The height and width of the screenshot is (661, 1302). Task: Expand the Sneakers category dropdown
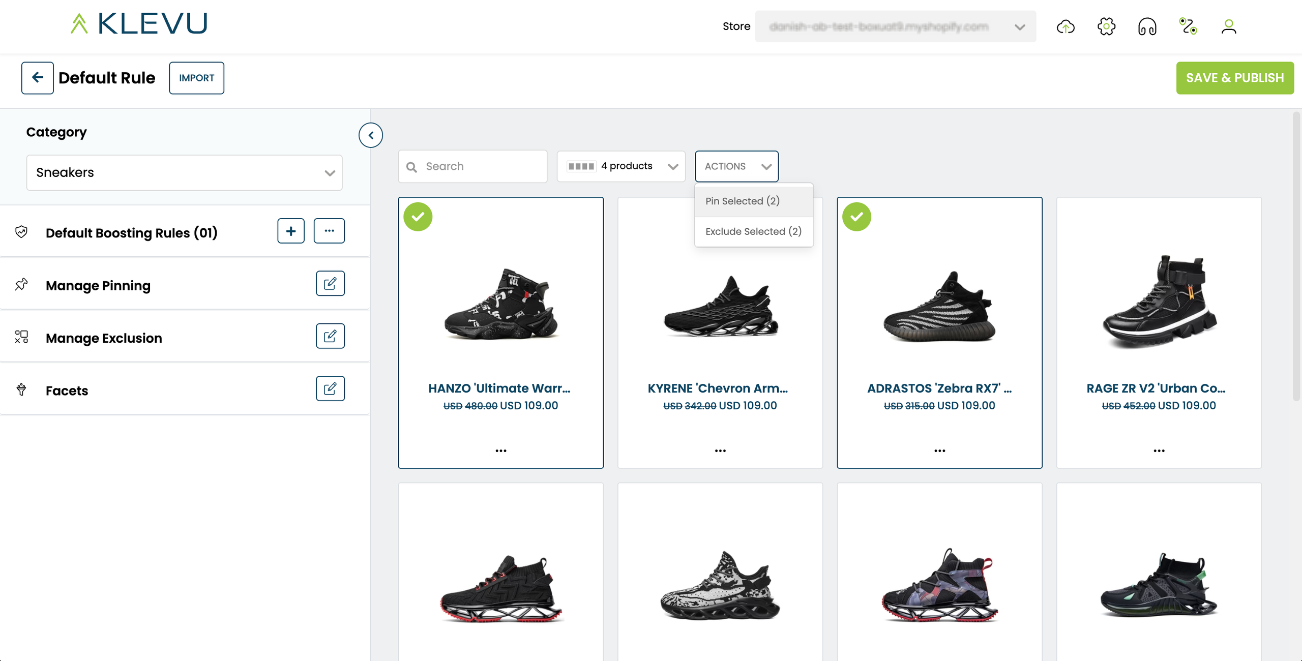[184, 173]
